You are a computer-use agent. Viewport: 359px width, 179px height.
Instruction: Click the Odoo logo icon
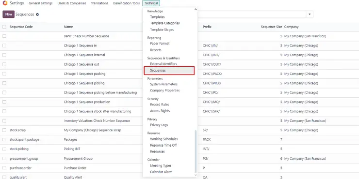[5, 3]
